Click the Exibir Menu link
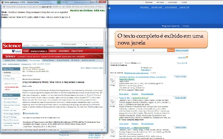Screen dimensions: 223x139 [x=99, y=11]
